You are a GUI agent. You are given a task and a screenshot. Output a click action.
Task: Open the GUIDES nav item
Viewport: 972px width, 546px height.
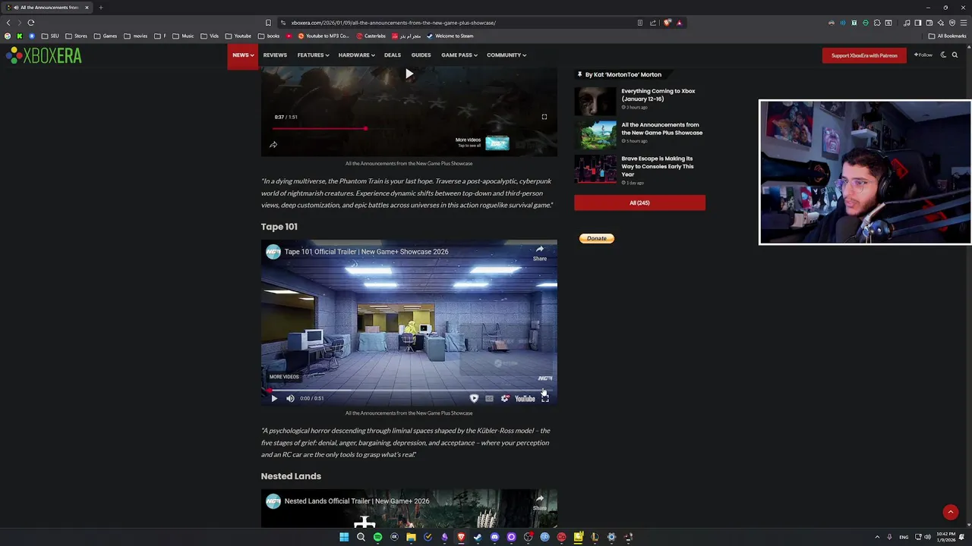[421, 55]
